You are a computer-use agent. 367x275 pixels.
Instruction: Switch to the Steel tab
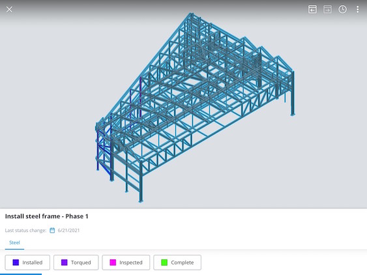(x=14, y=242)
